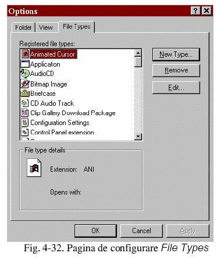
Task: Select the Control Panel extension icon
Action: pos(25,132)
